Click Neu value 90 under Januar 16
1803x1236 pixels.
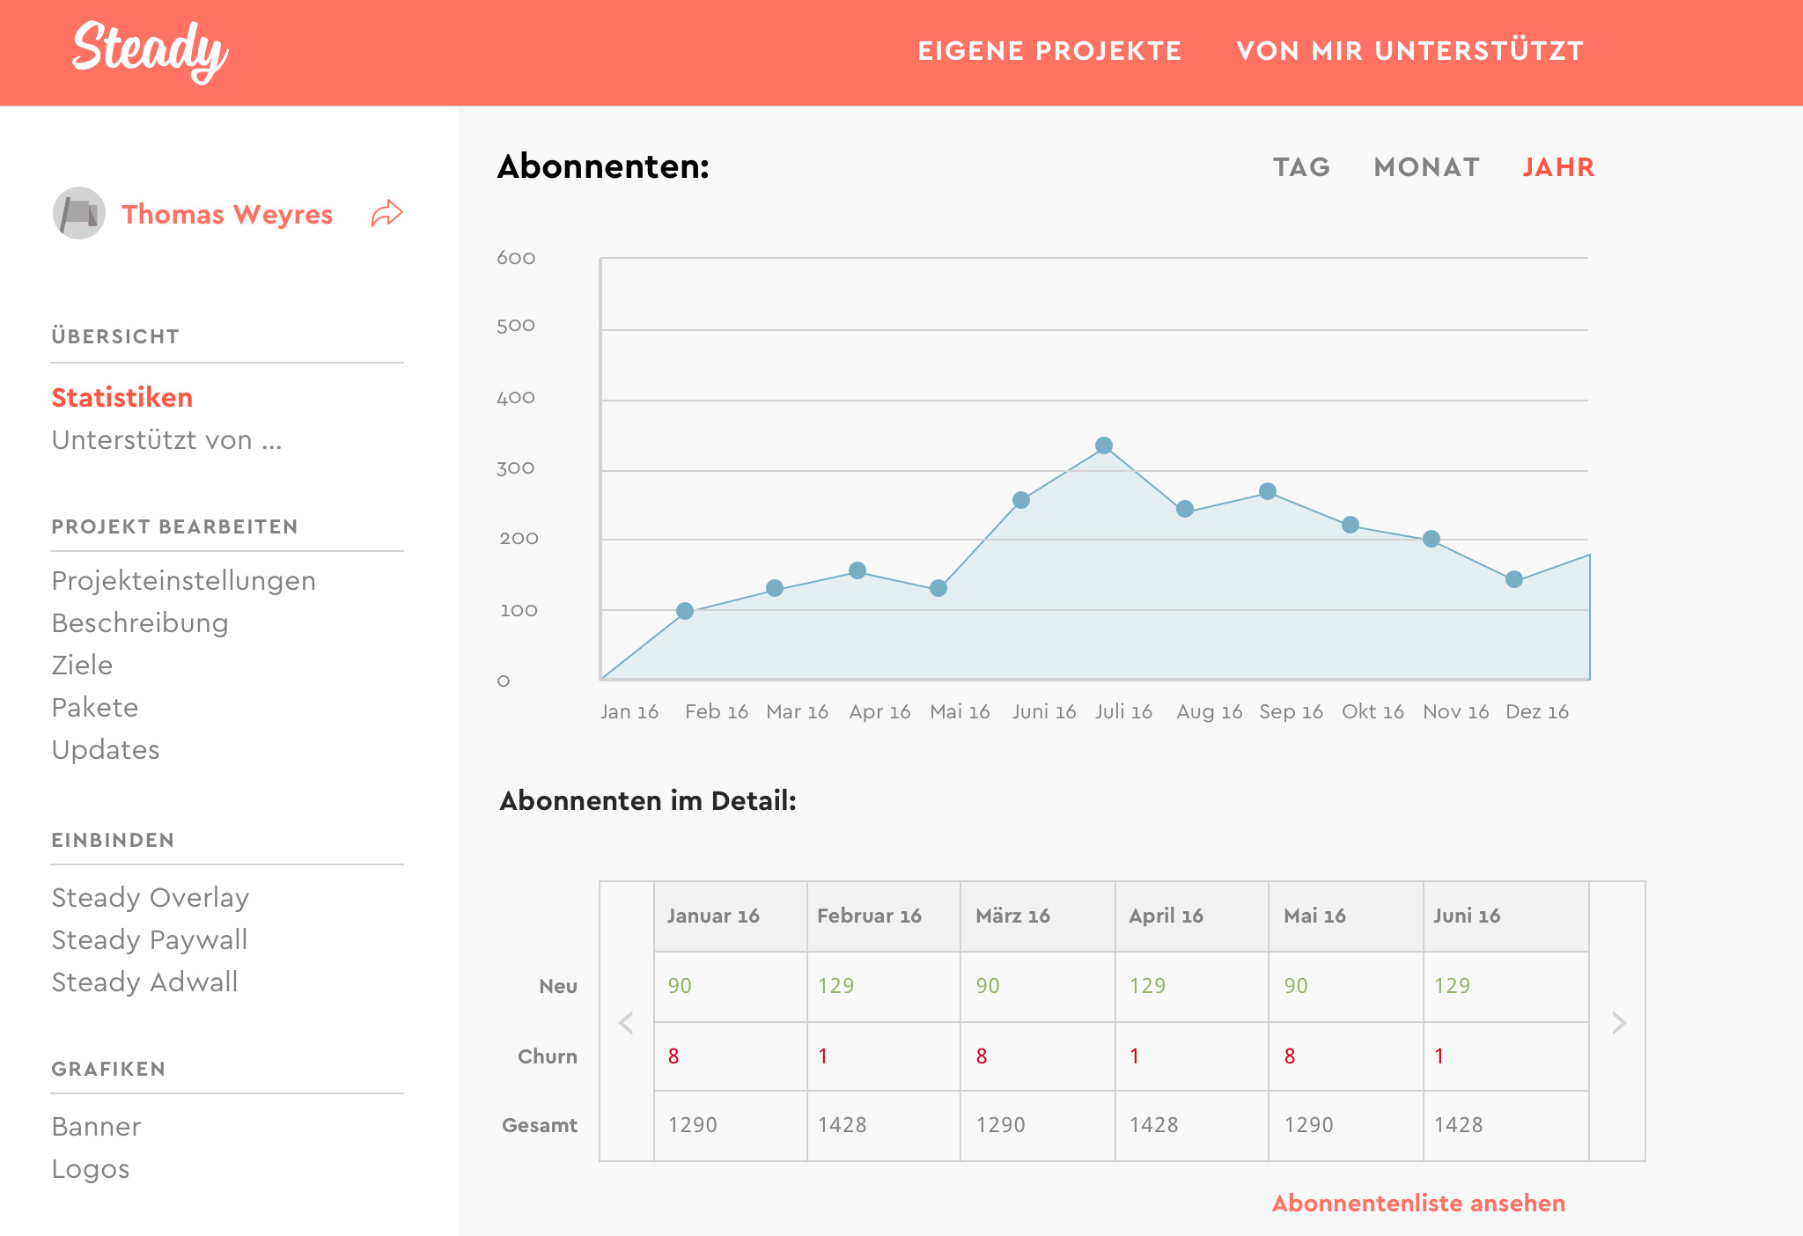tap(680, 986)
